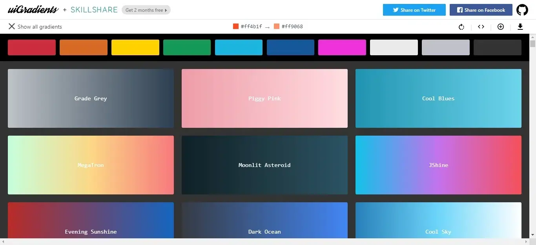Open the uiGradients logo link
Screen dimensions: 536x245
(33, 10)
